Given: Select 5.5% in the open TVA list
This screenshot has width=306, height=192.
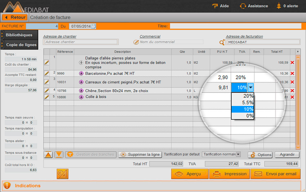Looking at the screenshot, I should pos(243,102).
